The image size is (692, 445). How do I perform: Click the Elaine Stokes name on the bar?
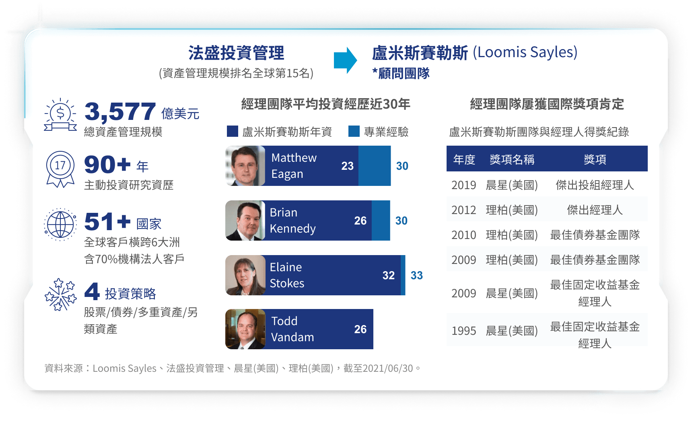click(287, 275)
